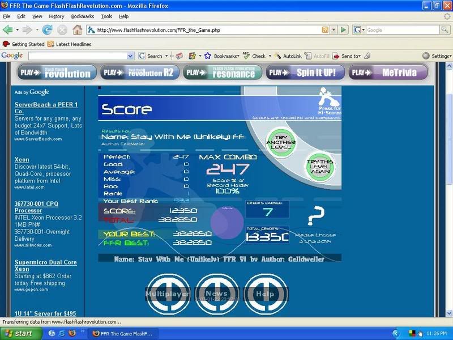Open 367730-001 CPQ Processor ad link
The height and width of the screenshot is (340, 453).
click(36, 207)
